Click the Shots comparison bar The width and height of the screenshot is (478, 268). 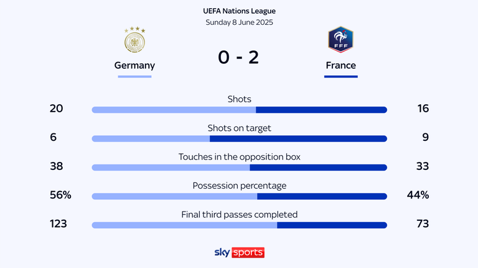[x=239, y=110]
